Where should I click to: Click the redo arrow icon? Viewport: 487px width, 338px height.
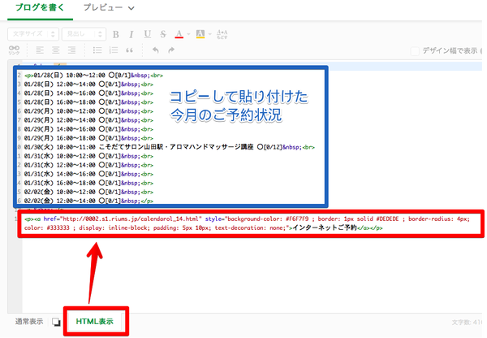[171, 50]
